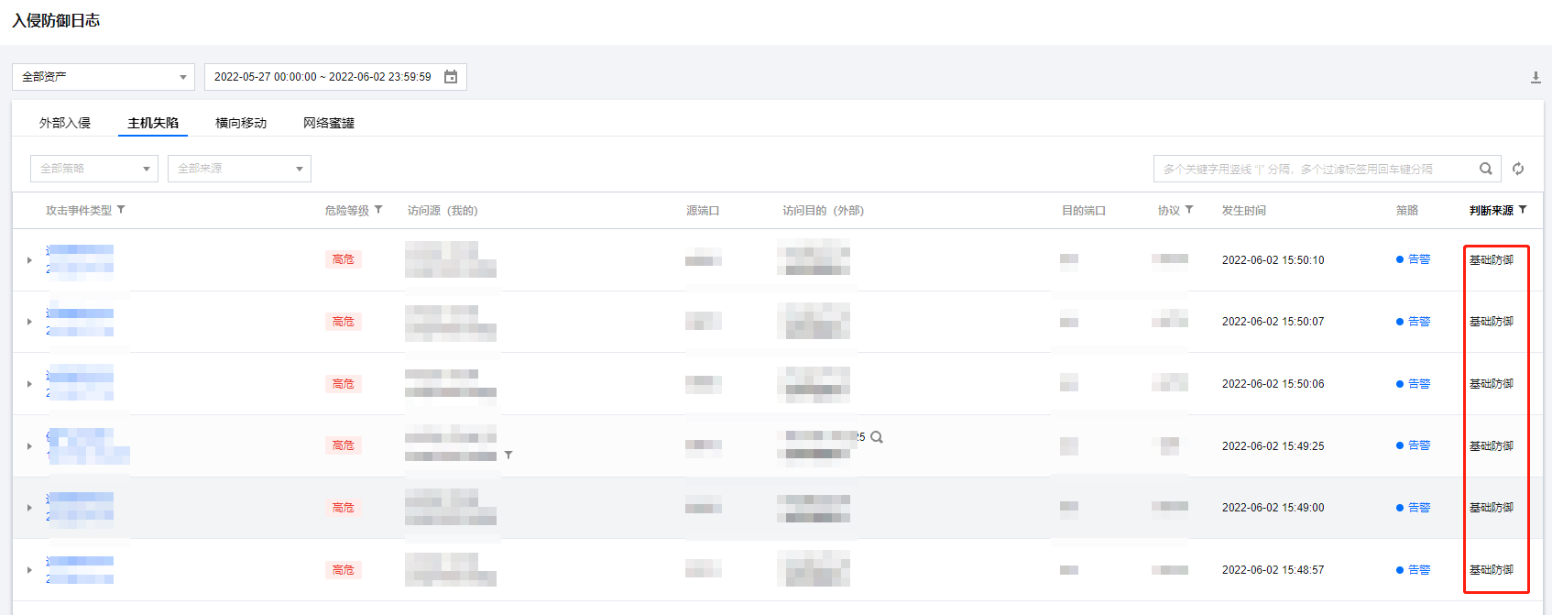Filter by 攻击事件类型 column funnel icon
This screenshot has width=1552, height=615.
(x=121, y=210)
